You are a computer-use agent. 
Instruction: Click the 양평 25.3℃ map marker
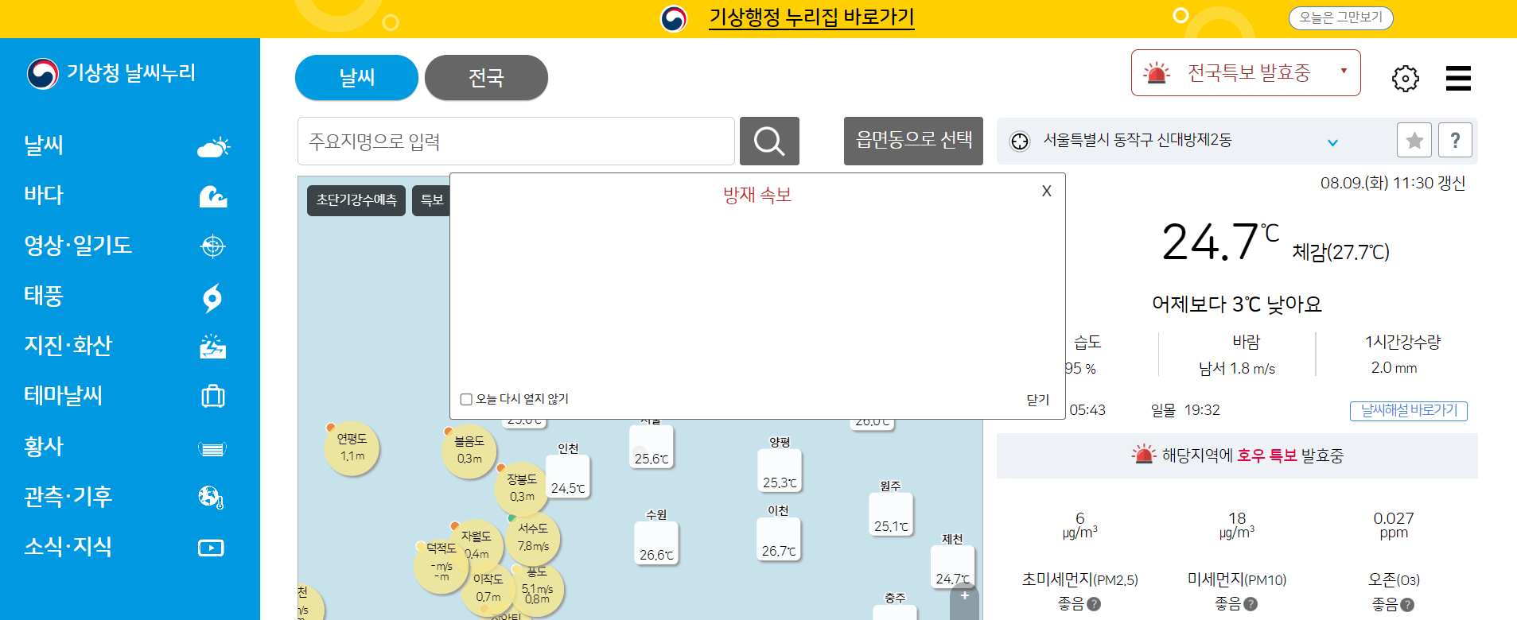pyautogui.click(x=780, y=471)
